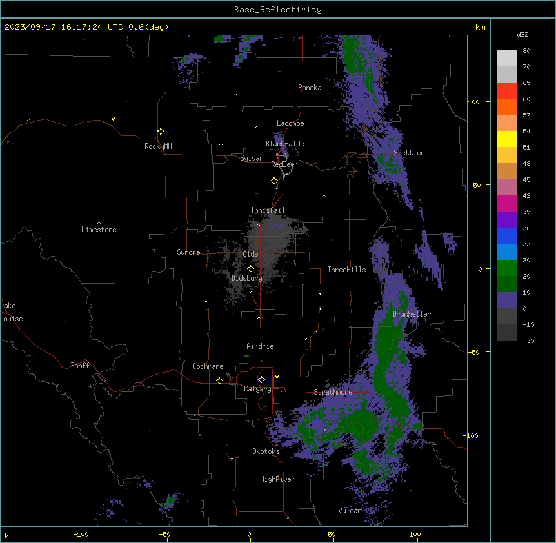Click the Airdrie city label
Viewport: 556px width, 543px height.
click(260, 346)
